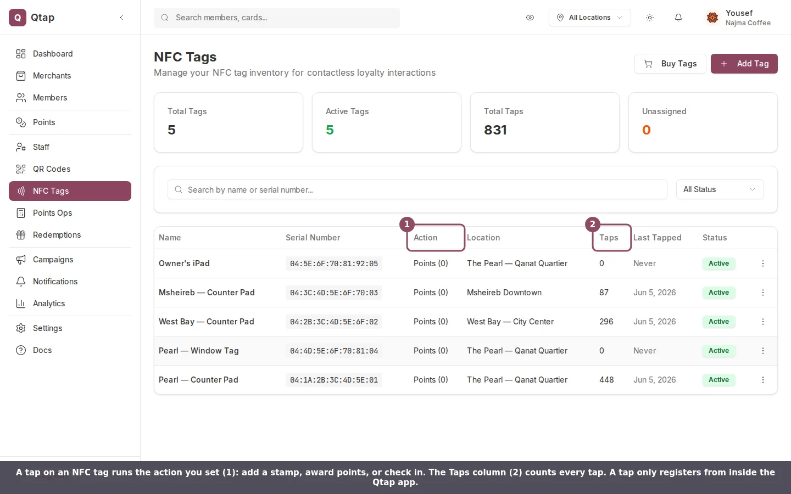The width and height of the screenshot is (791, 494).
Task: Click the Notifications bell icon in sidebar
Action: 21,282
